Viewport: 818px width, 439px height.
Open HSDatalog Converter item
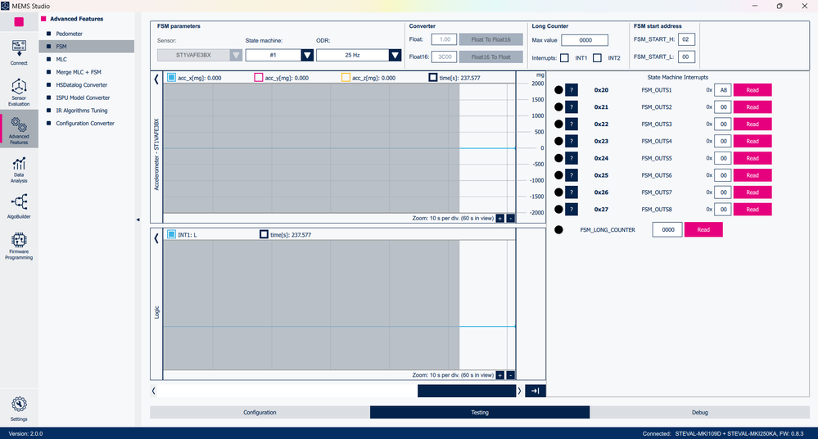tap(81, 84)
